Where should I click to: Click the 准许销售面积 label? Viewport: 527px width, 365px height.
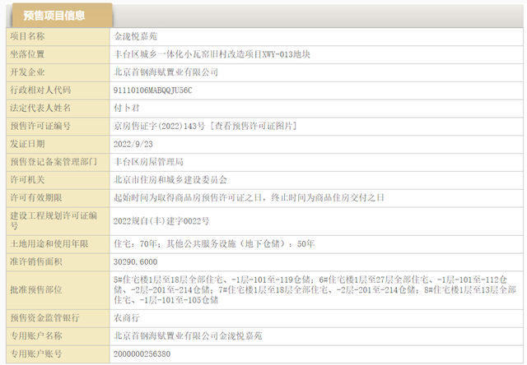click(36, 261)
